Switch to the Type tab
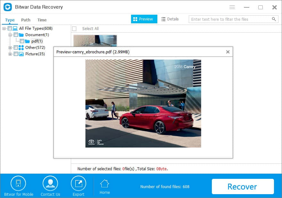 (x=10, y=20)
